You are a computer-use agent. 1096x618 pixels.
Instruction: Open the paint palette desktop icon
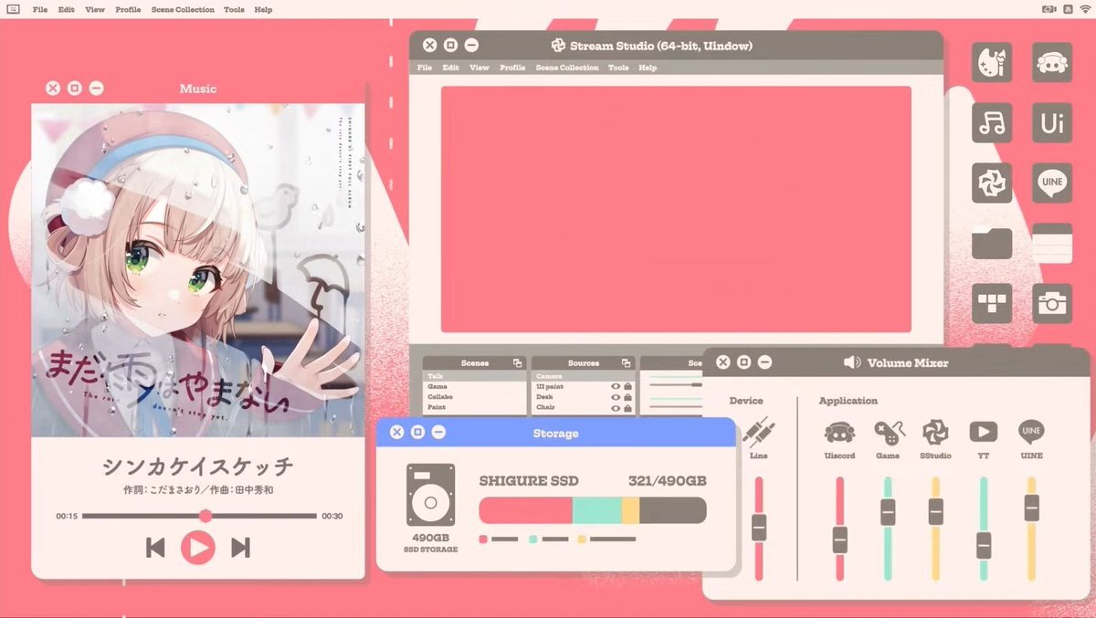(x=992, y=63)
